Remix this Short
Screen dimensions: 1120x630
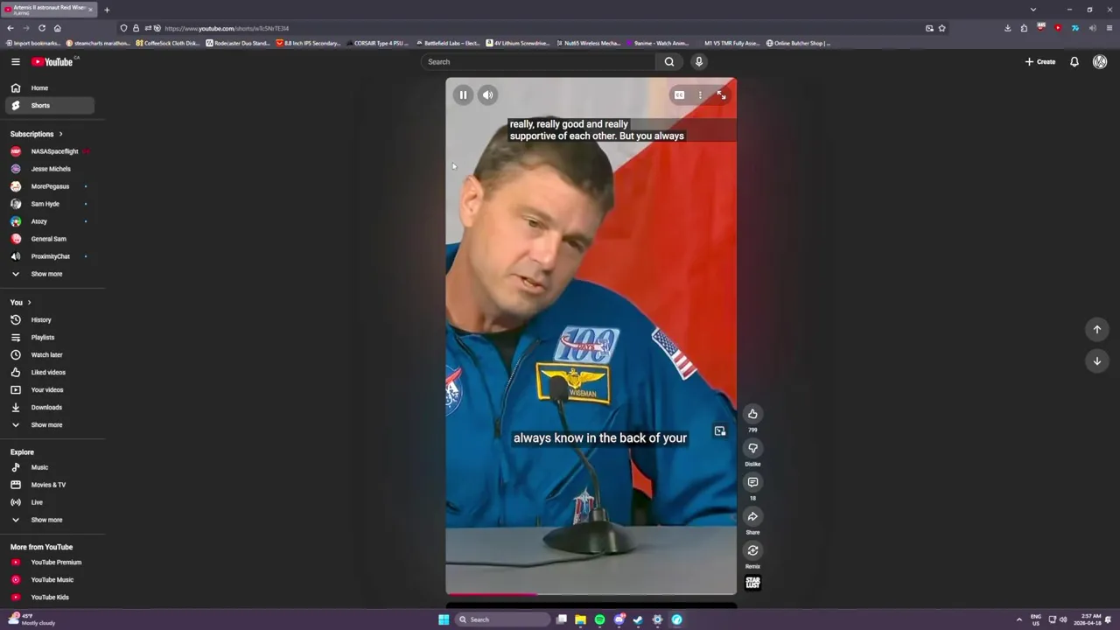[752, 550]
